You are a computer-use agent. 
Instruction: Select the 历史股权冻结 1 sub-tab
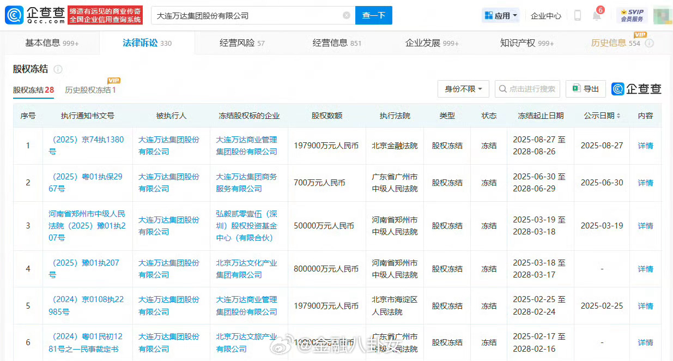[90, 90]
